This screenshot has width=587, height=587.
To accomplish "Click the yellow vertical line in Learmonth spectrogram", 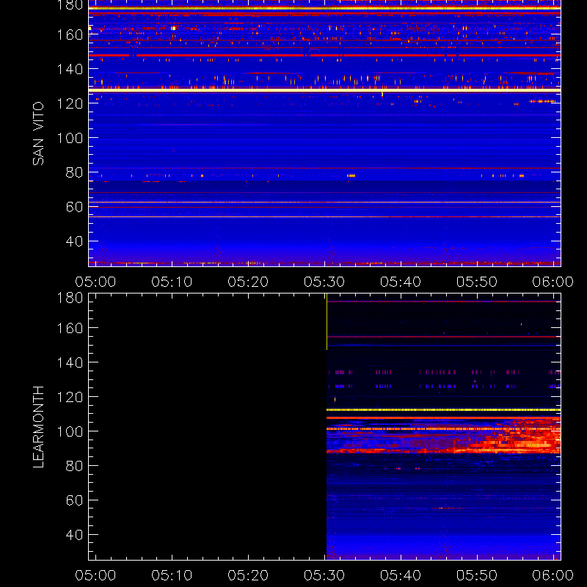I will tap(327, 322).
